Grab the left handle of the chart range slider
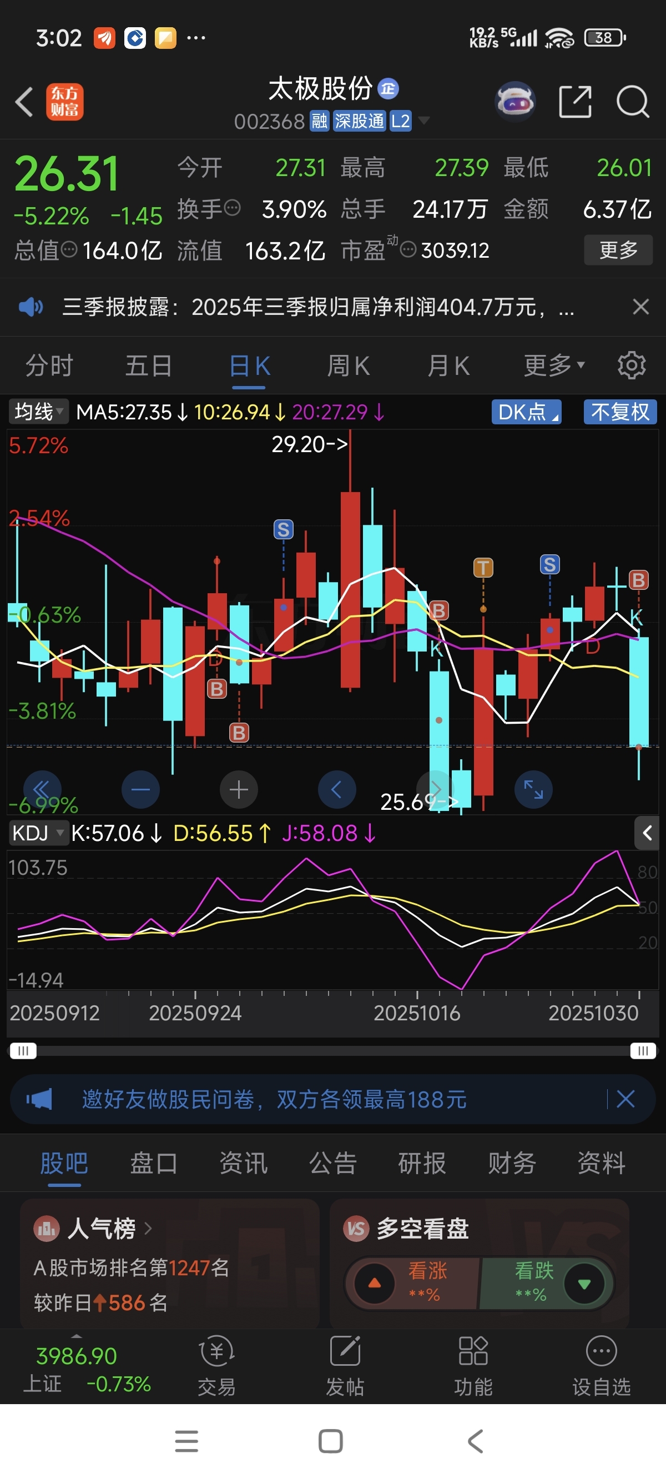The width and height of the screenshot is (666, 1483). (x=23, y=1051)
